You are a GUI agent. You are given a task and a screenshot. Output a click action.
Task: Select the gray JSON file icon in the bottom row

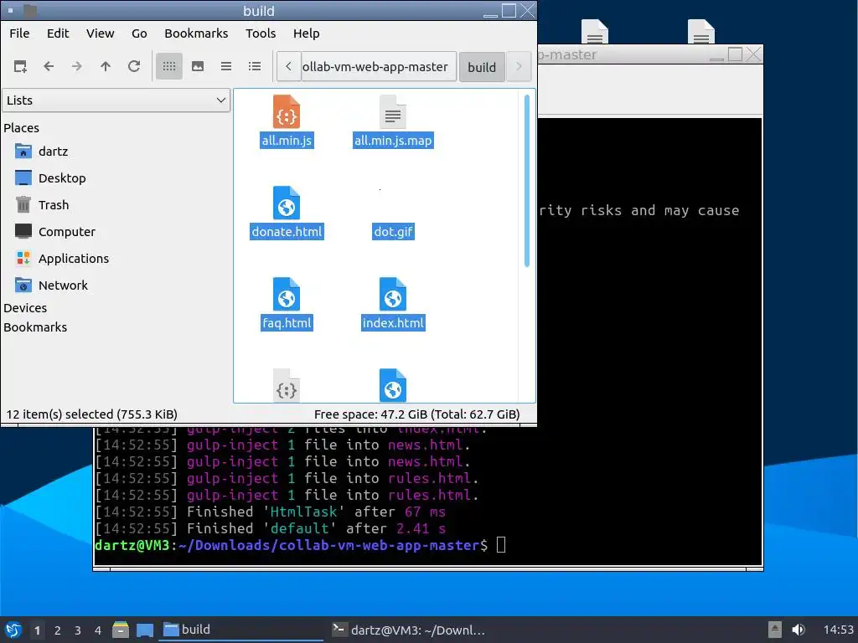(x=287, y=386)
